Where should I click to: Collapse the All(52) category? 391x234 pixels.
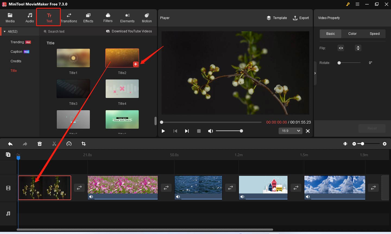pos(5,32)
